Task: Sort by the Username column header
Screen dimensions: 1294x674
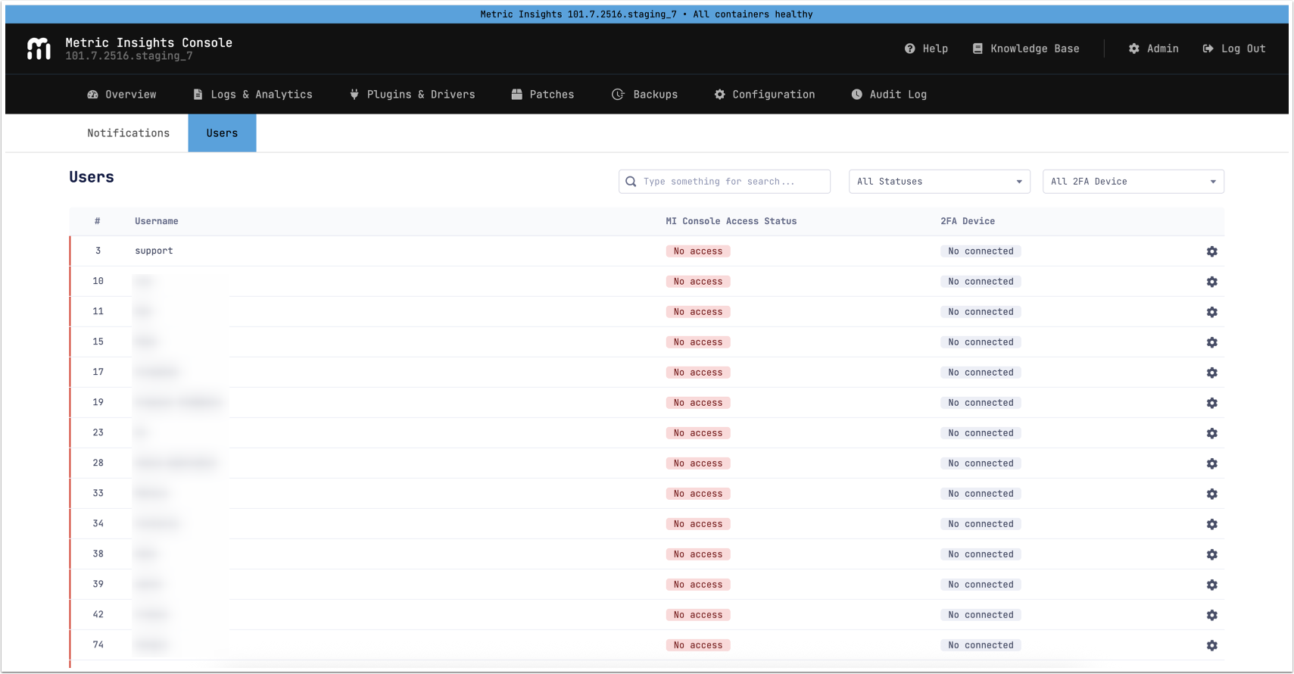Action: pos(157,221)
